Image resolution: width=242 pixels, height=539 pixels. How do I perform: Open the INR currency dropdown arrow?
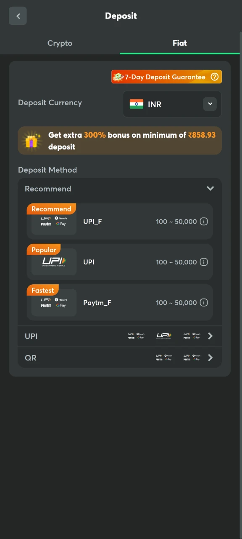tap(210, 104)
